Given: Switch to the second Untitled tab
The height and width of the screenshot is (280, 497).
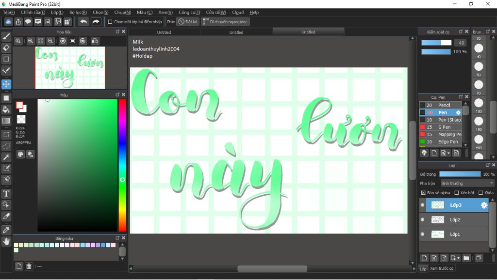Looking at the screenshot, I should (236, 32).
